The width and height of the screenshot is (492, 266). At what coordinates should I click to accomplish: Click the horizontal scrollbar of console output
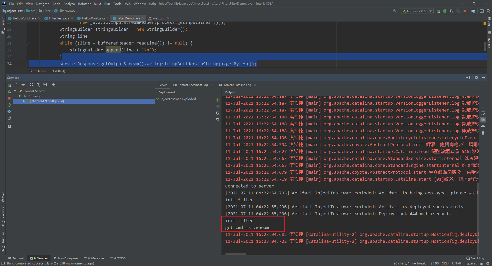[x=235, y=254]
